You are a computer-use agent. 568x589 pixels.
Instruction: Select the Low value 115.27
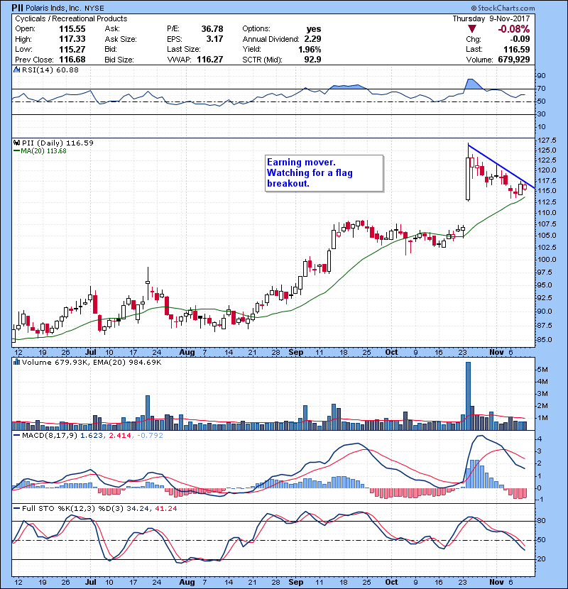72,49
